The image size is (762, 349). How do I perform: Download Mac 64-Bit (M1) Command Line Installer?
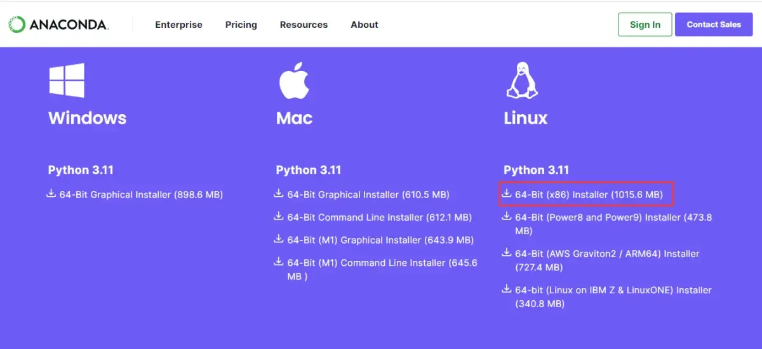tap(382, 270)
